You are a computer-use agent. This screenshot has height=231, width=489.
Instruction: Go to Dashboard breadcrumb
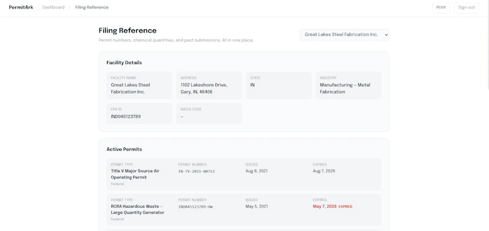[53, 7]
